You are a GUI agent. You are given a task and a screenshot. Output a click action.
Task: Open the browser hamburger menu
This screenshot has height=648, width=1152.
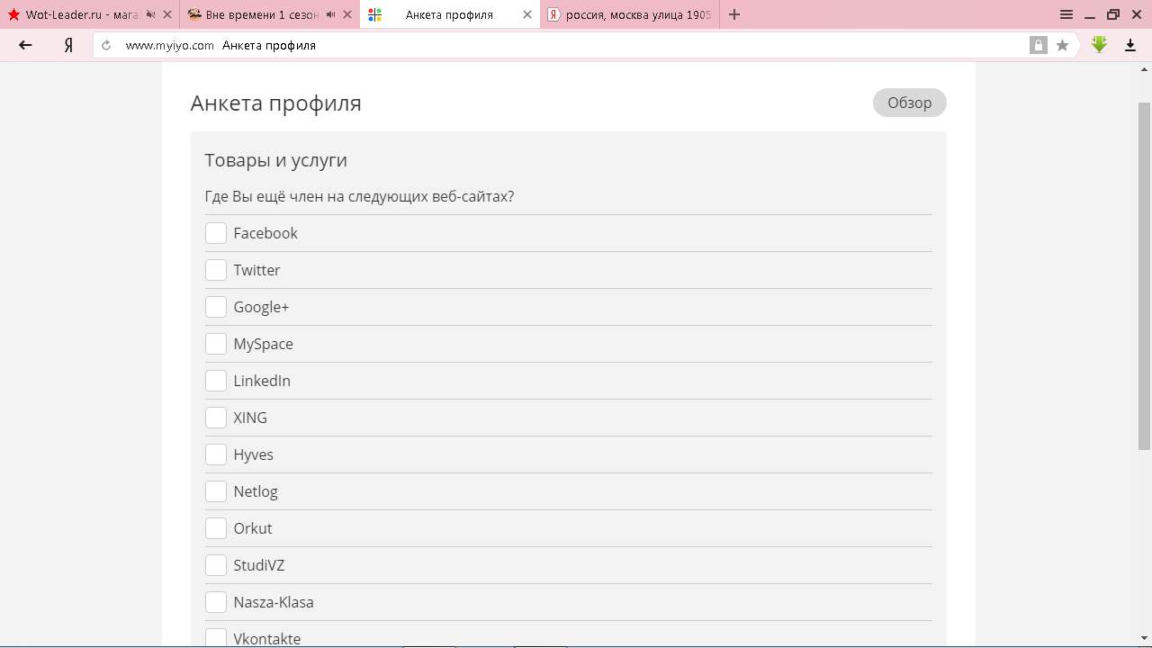pos(1066,14)
